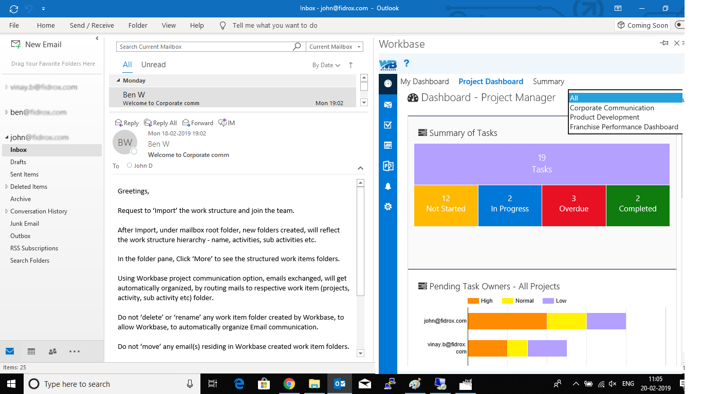The height and width of the screenshot is (394, 702).
Task: Select Corporate Communication in project list
Action: tap(612, 108)
